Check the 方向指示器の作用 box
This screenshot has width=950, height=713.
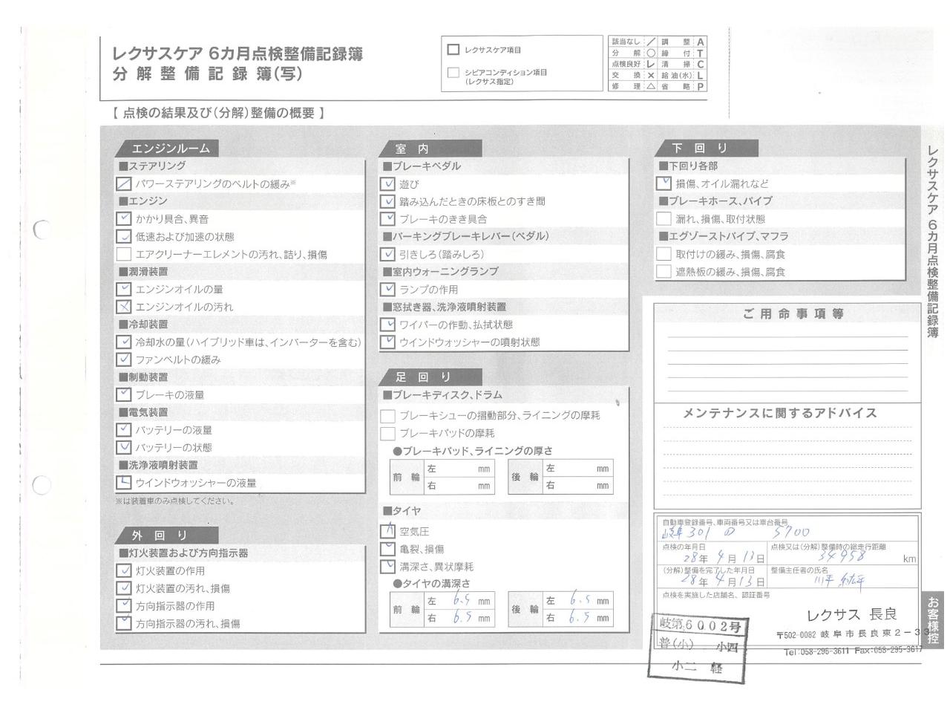124,606
